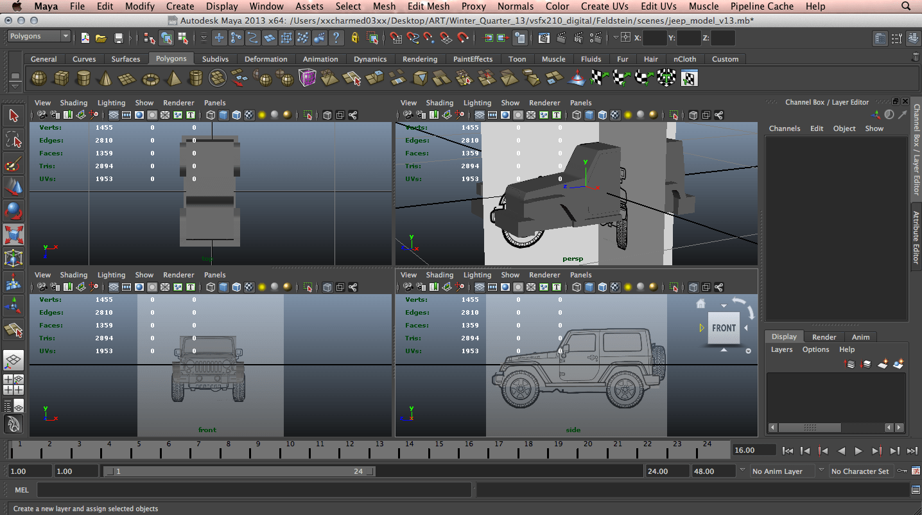Select the Paint Selection tool
Screen dimensions: 922x515
point(13,164)
